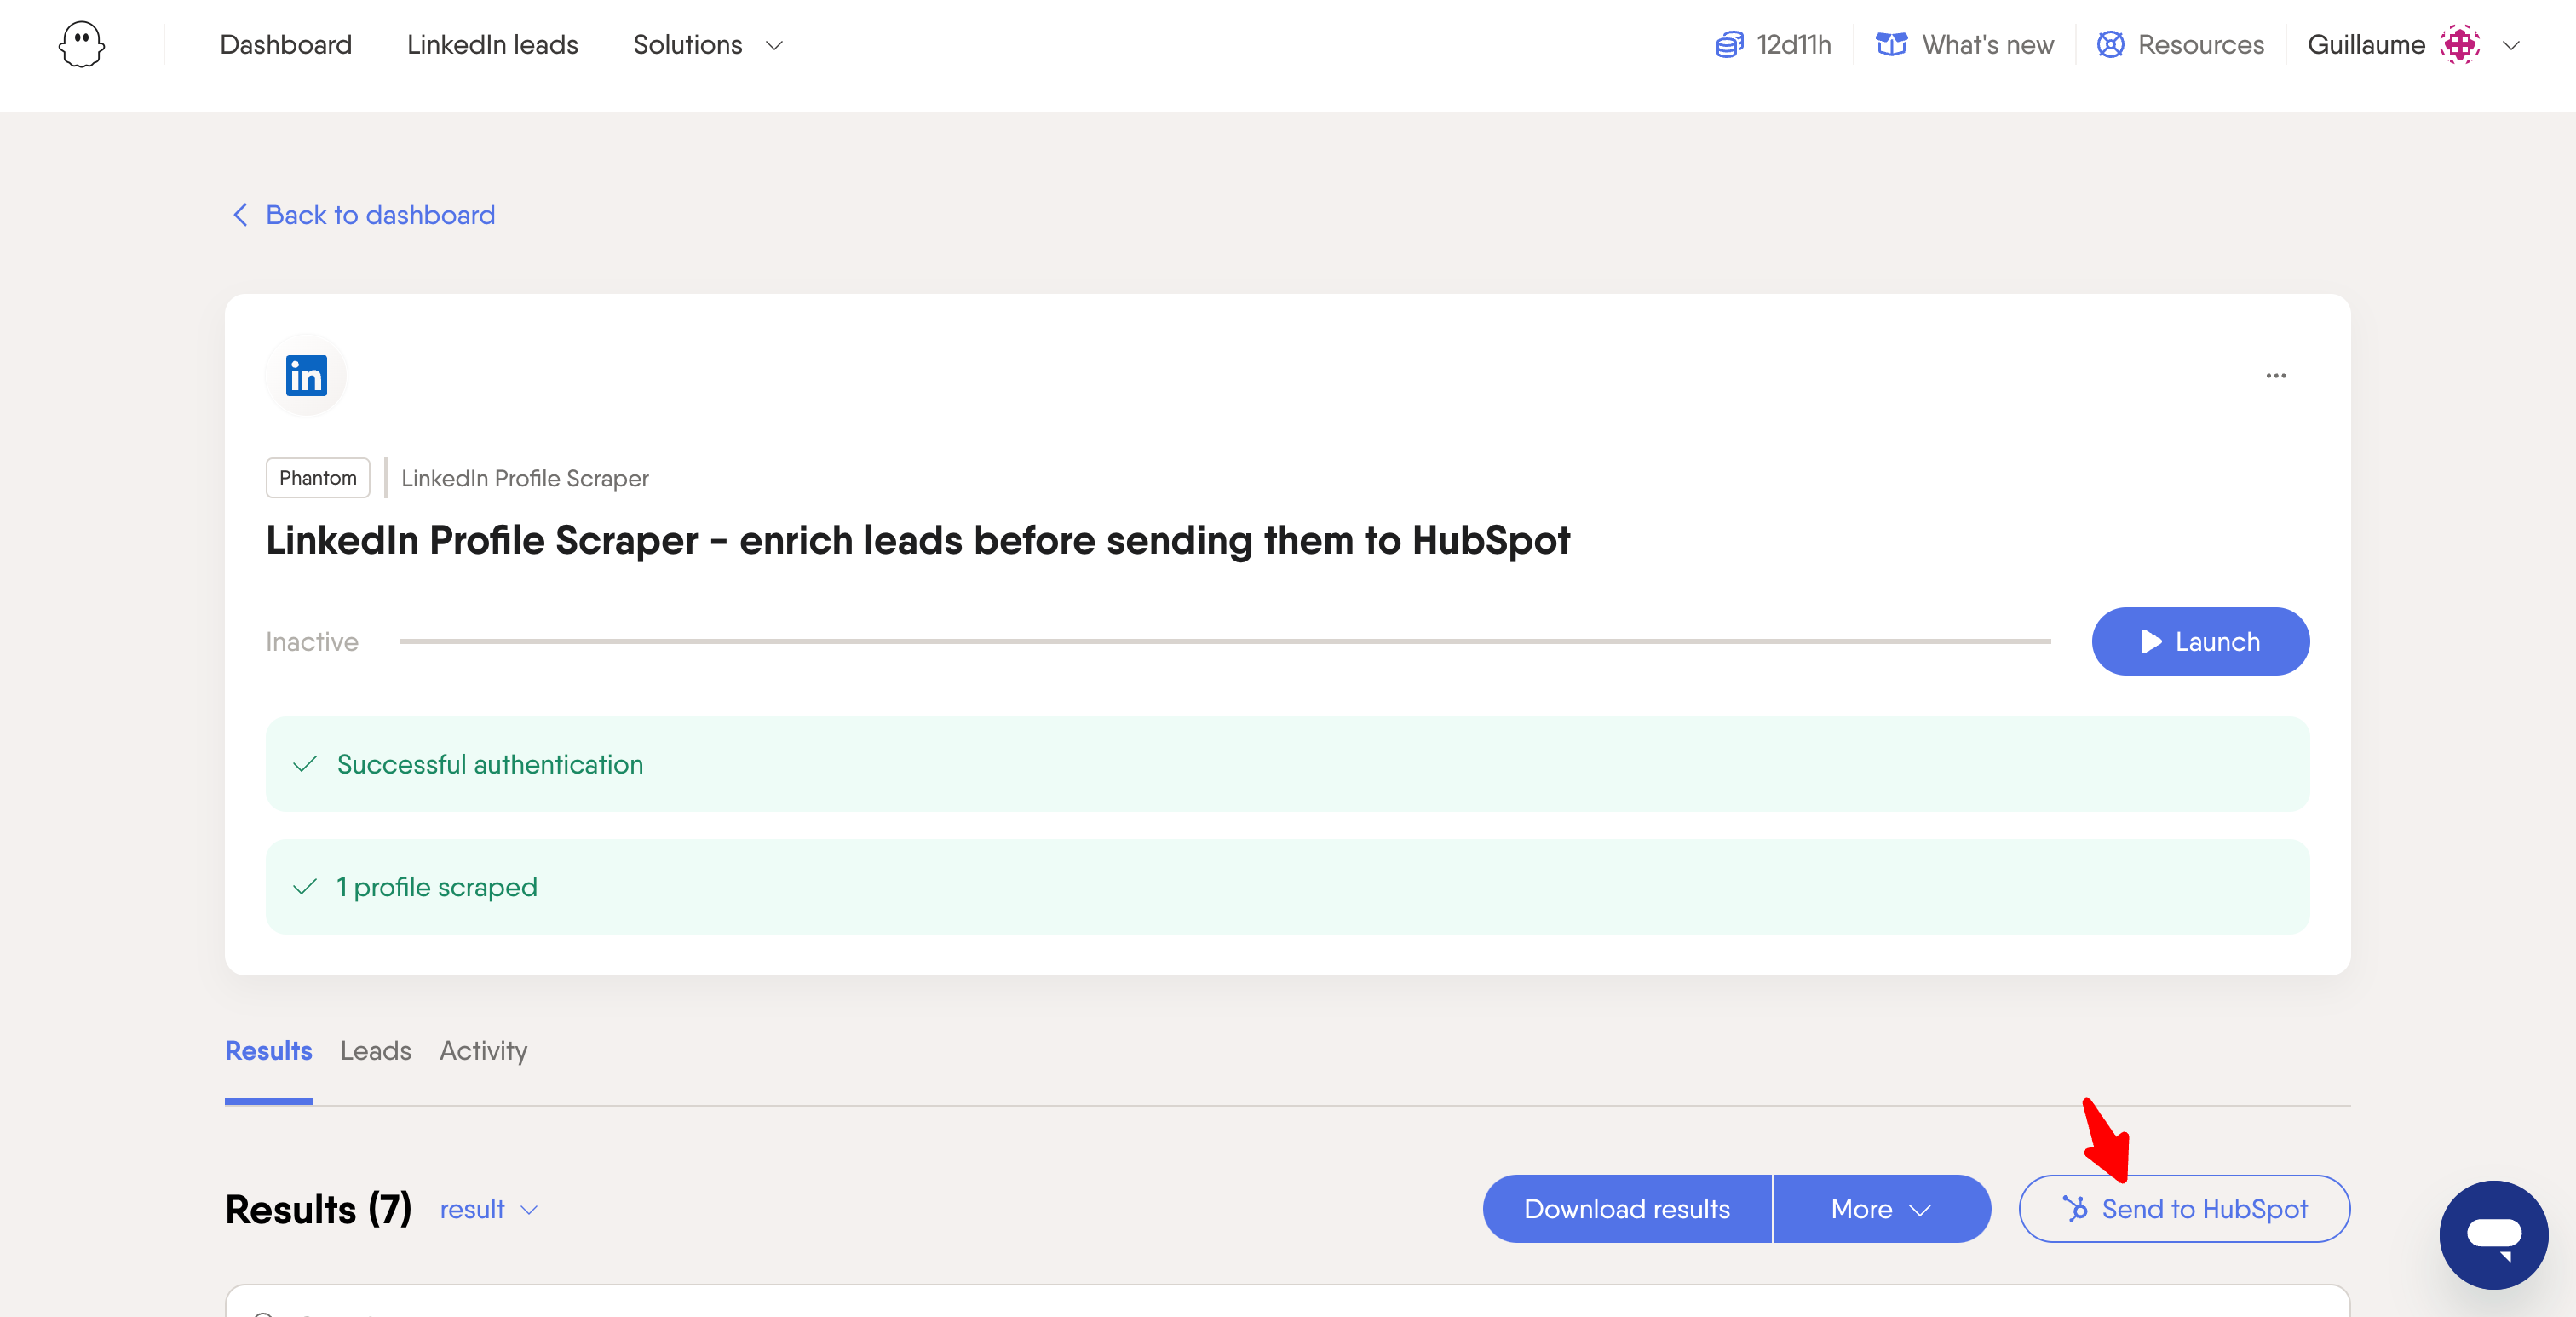Open What's new gift icon
This screenshot has width=2576, height=1317.
(1891, 45)
